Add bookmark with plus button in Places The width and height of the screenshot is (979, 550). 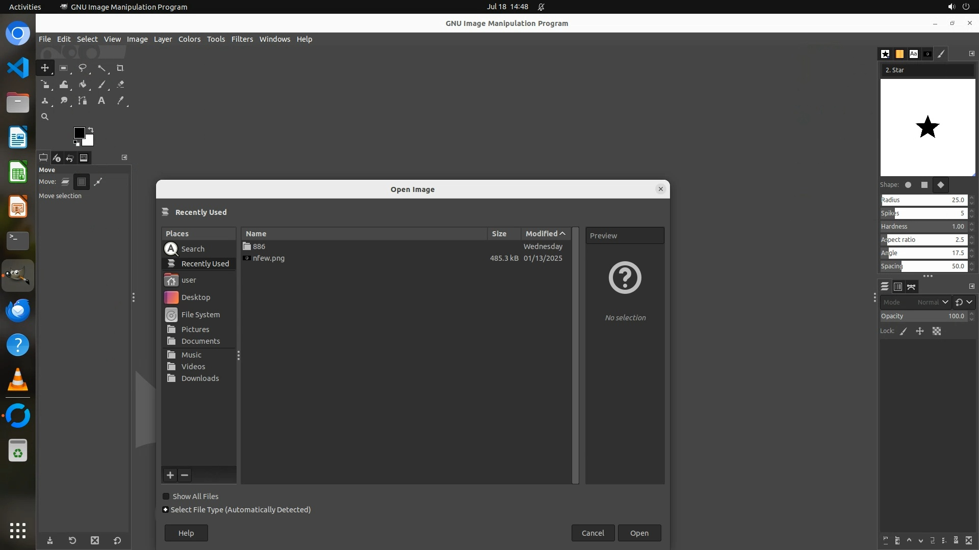coord(170,475)
